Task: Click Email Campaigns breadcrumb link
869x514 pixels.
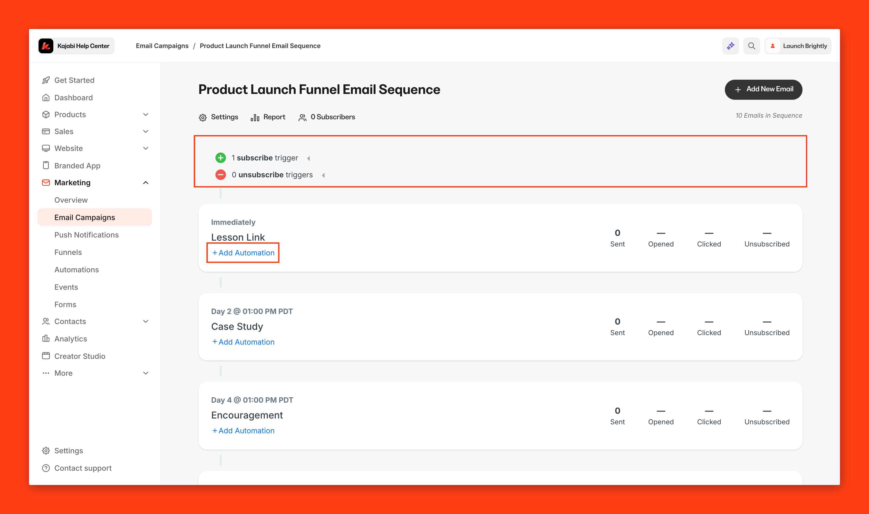Action: tap(162, 46)
